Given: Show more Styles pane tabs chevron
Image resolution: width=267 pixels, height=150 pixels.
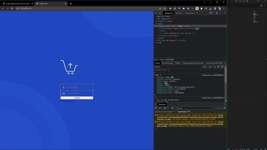Looking at the screenshot, I should point(225,63).
